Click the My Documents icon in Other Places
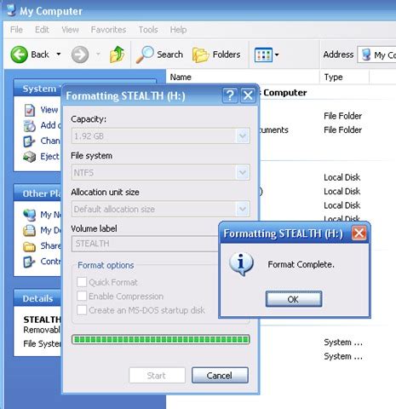The height and width of the screenshot is (409, 396). (x=29, y=230)
